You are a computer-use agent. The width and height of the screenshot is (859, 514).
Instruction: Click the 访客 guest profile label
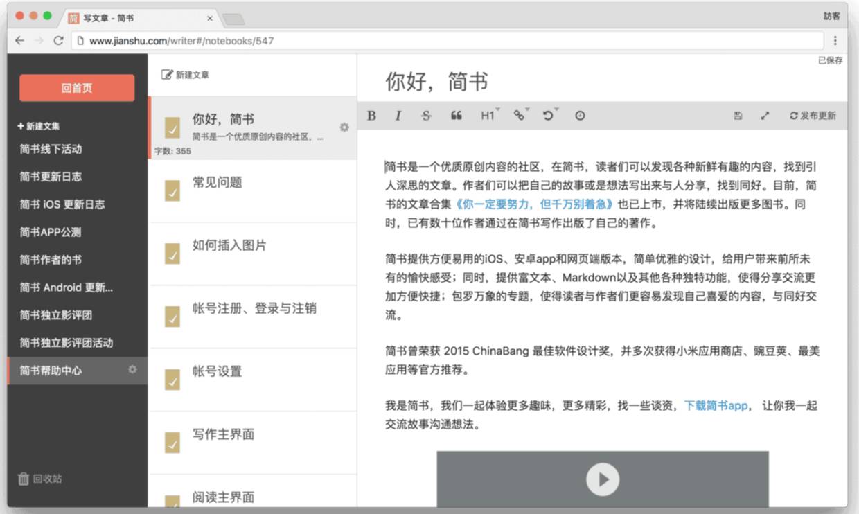click(x=831, y=16)
